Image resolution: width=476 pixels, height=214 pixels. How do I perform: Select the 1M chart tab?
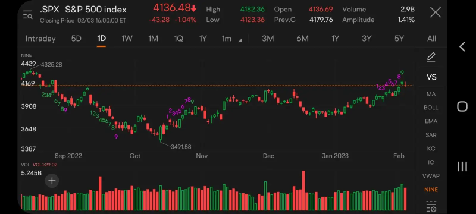153,39
